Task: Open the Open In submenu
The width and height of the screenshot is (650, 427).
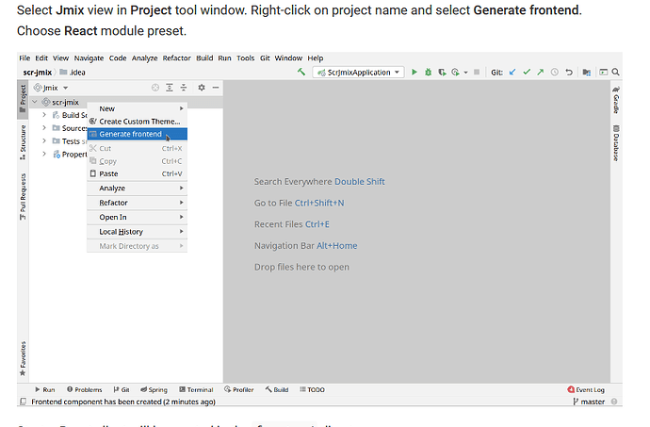Action: (x=138, y=218)
